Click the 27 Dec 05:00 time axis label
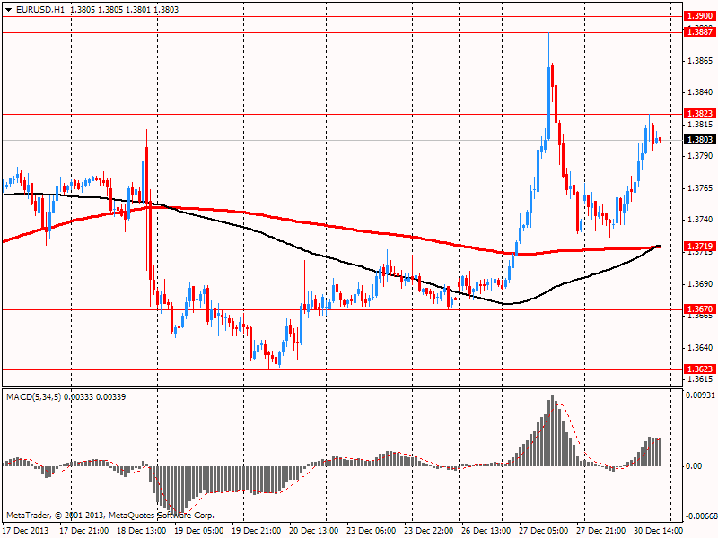Screen dimensions: 718x538 pos(544,530)
